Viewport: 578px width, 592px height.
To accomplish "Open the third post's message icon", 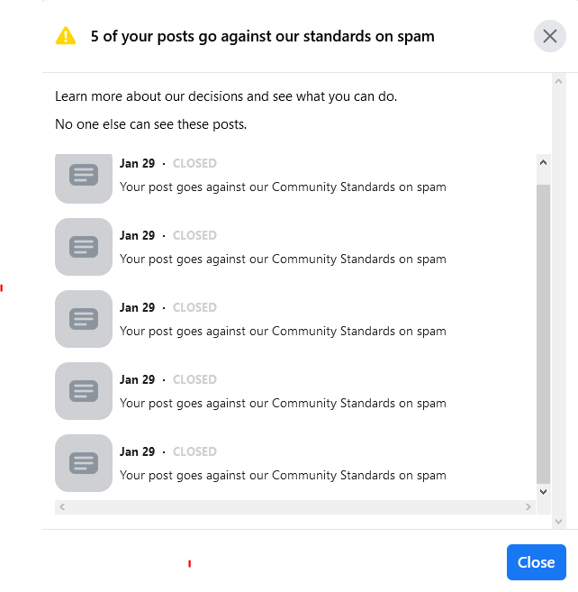I will pos(84,318).
